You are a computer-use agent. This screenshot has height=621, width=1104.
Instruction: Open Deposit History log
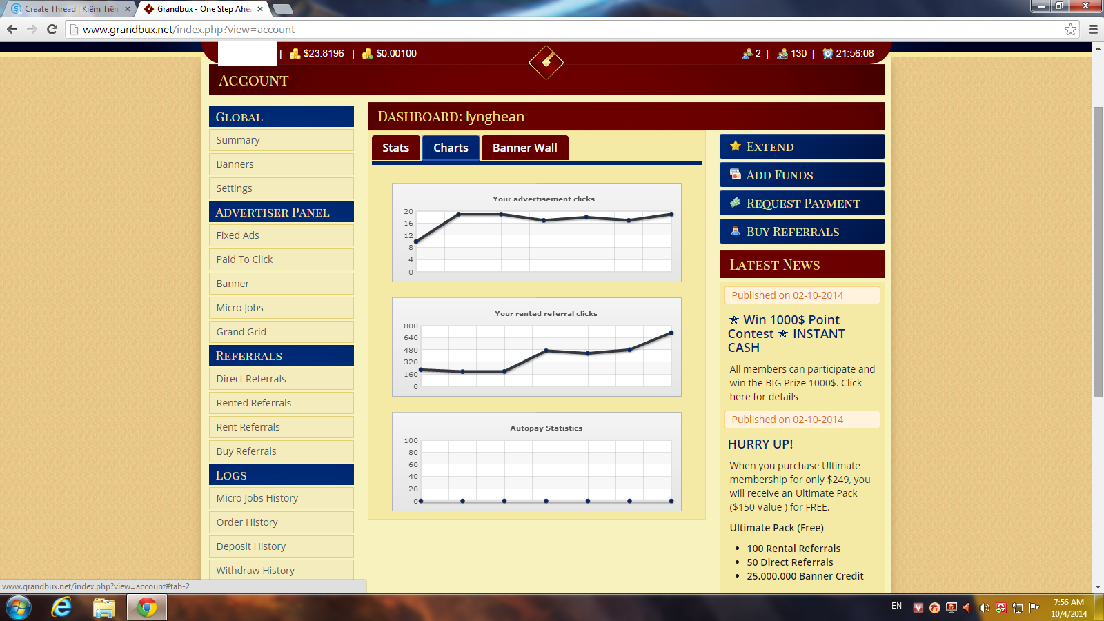[282, 546]
